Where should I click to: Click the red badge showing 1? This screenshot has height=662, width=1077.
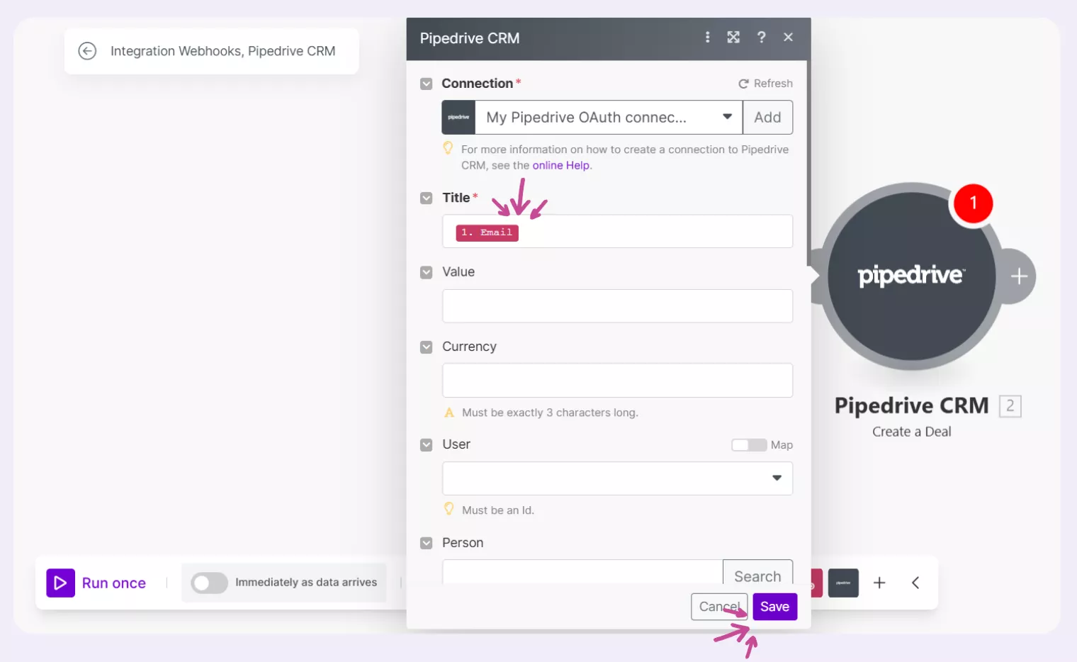973,203
